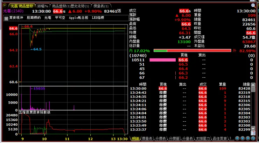Click the 總量 column header in trade list
259x143 pixels.
pyautogui.click(x=246, y=85)
